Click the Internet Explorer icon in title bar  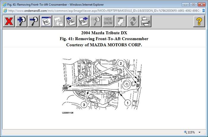pyautogui.click(x=4, y=4)
